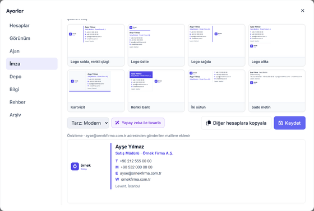Select the Kartvizit signature template

pos(96,91)
